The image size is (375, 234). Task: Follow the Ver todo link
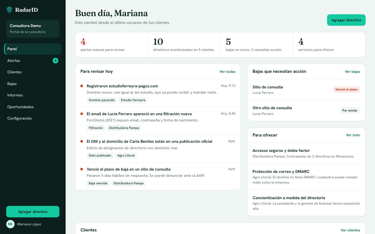(353, 135)
